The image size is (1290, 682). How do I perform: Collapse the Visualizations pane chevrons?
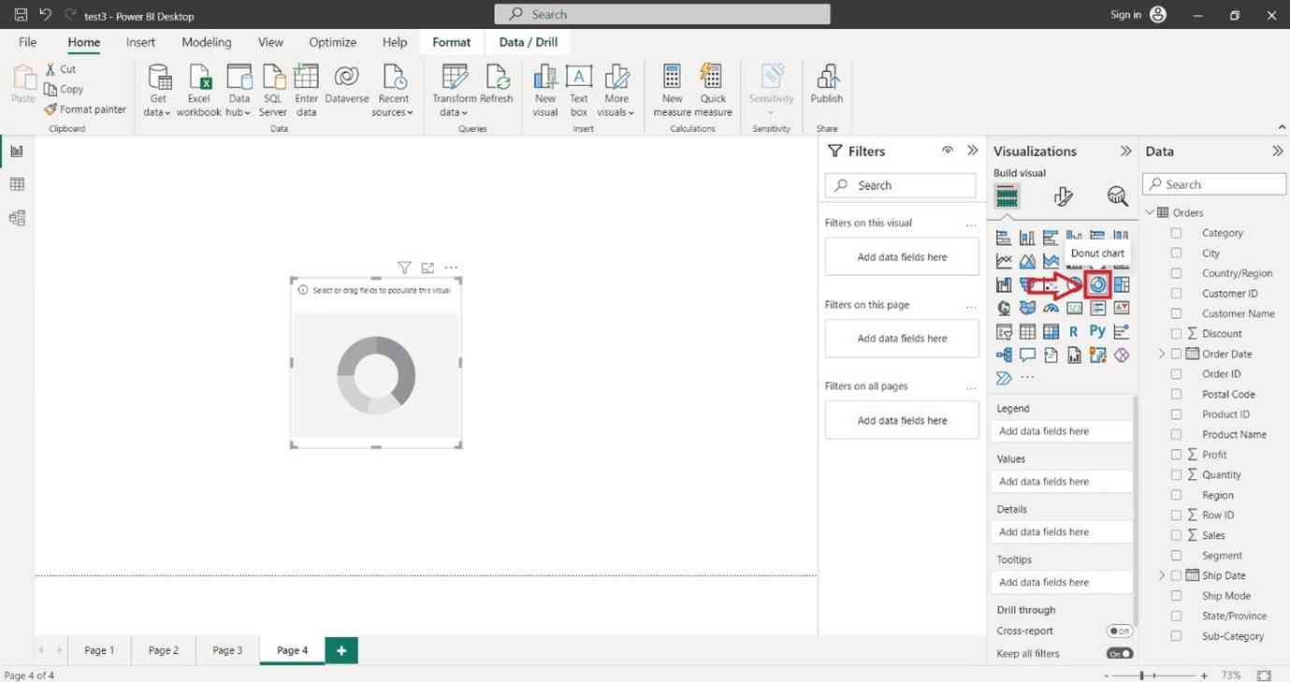click(1125, 151)
